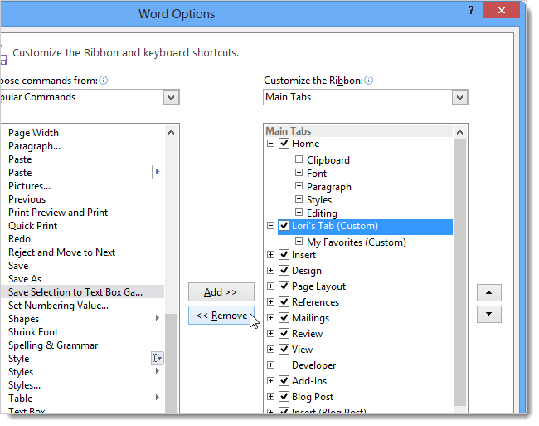
Task: Select Save As command
Action: 25,279
